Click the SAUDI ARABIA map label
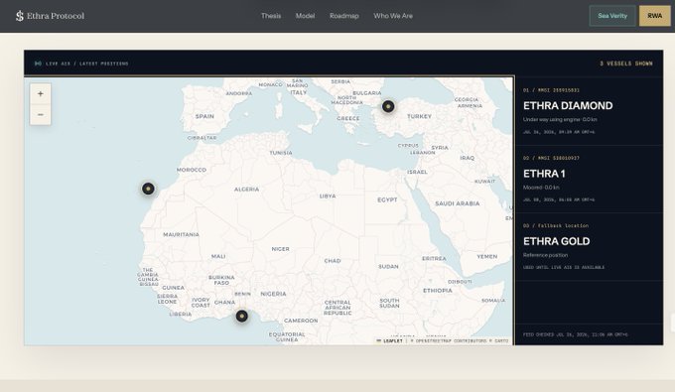 tap(458, 203)
